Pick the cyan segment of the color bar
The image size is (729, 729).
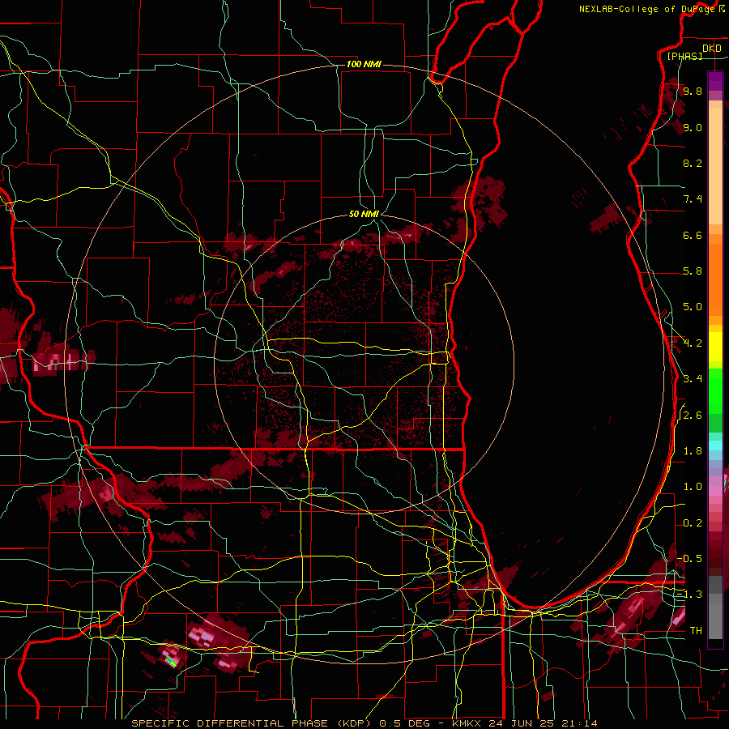(x=715, y=446)
